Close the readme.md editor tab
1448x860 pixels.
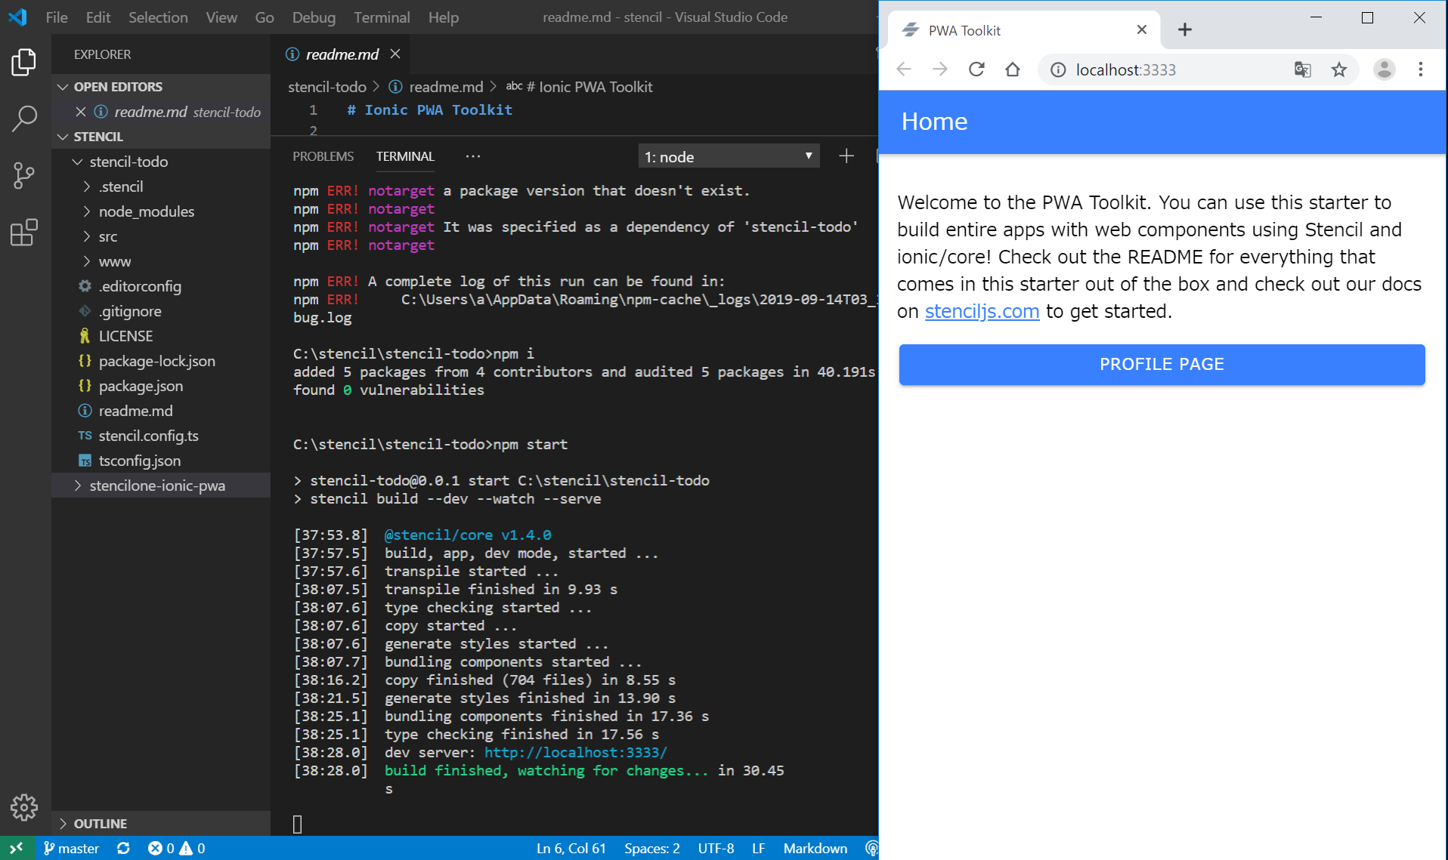pos(395,54)
